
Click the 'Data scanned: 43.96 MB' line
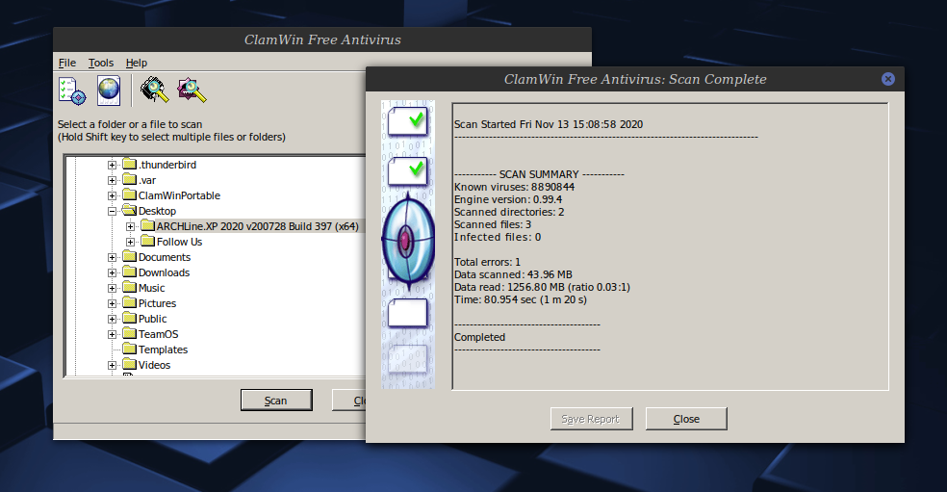click(x=513, y=274)
